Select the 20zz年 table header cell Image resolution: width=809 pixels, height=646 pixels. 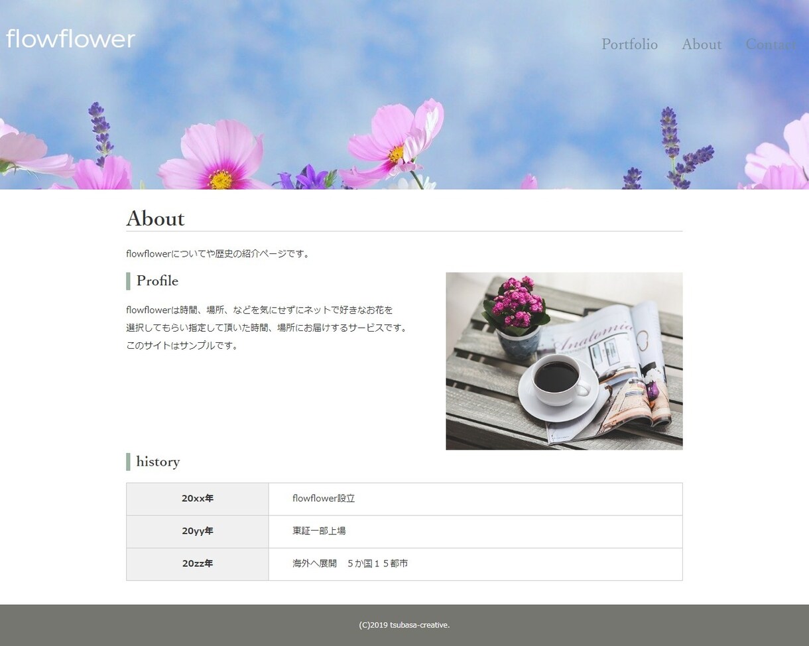198,564
